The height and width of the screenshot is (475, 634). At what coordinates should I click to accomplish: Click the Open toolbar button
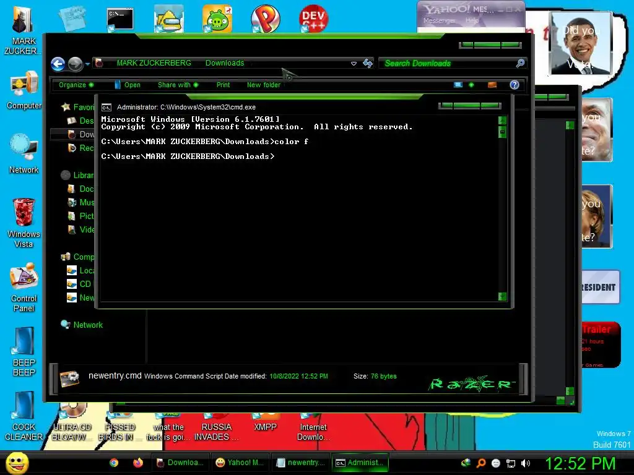[x=128, y=85]
